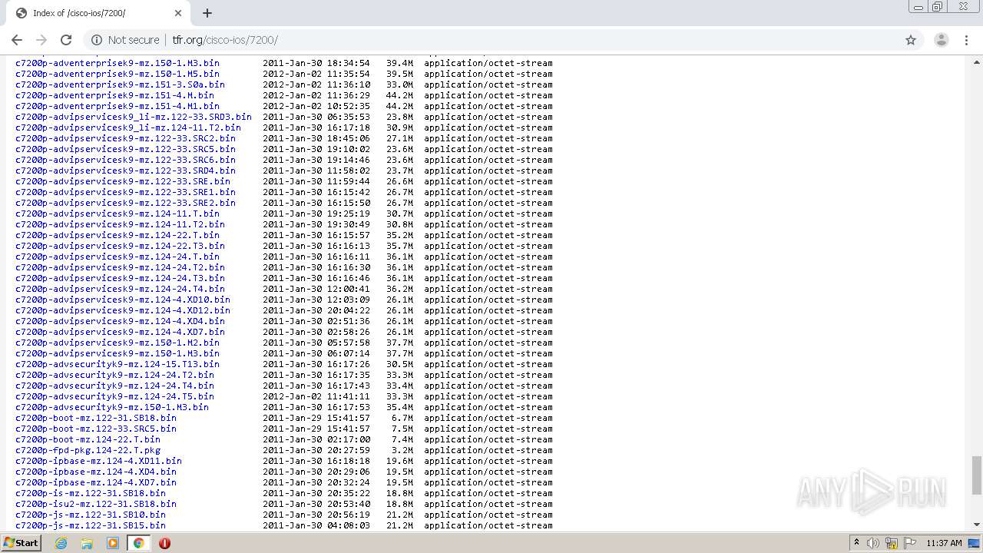Click the Action Center flag tray icon
Screen dimensions: 983x553
coord(910,543)
